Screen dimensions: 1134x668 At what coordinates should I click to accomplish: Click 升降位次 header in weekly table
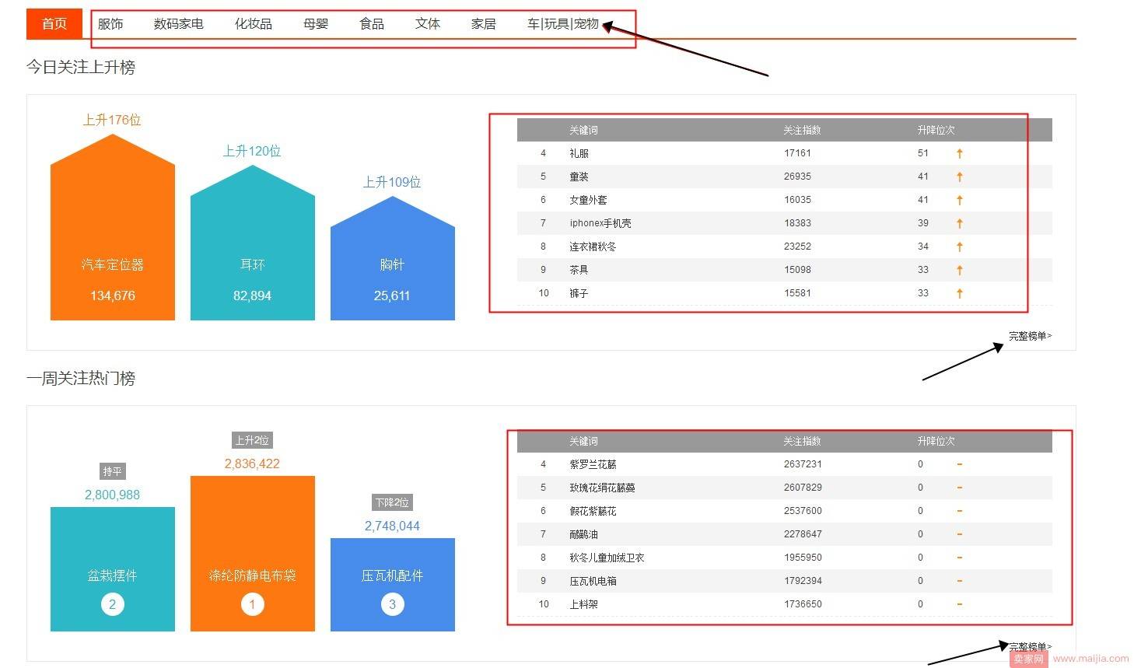point(936,441)
